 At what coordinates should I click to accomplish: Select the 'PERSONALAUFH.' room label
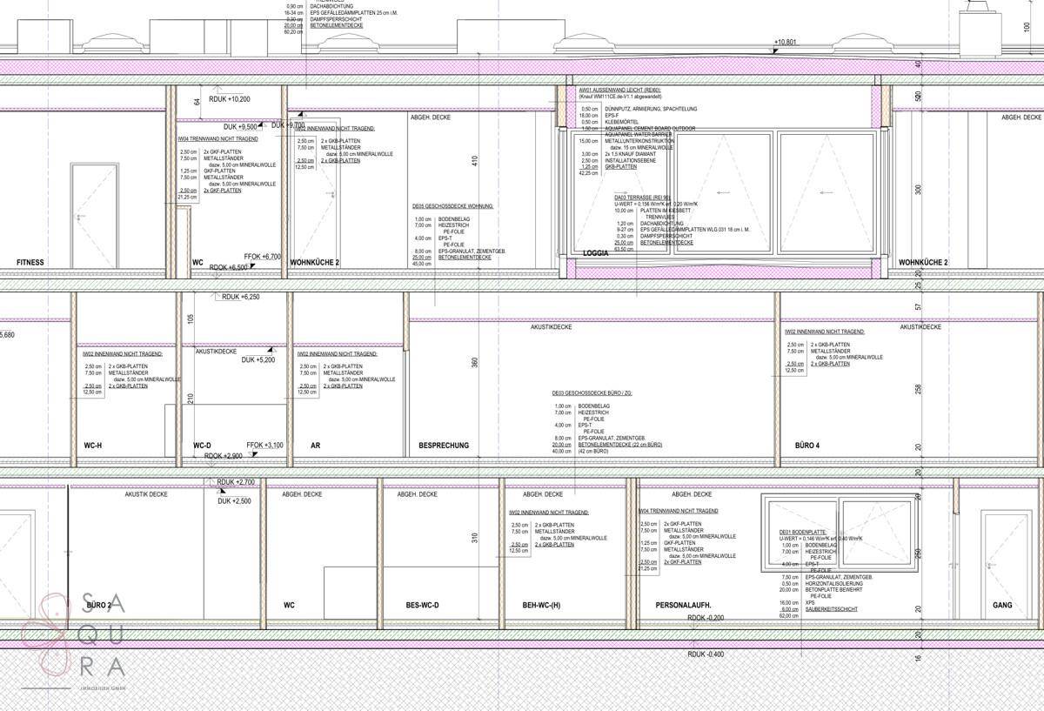[683, 604]
